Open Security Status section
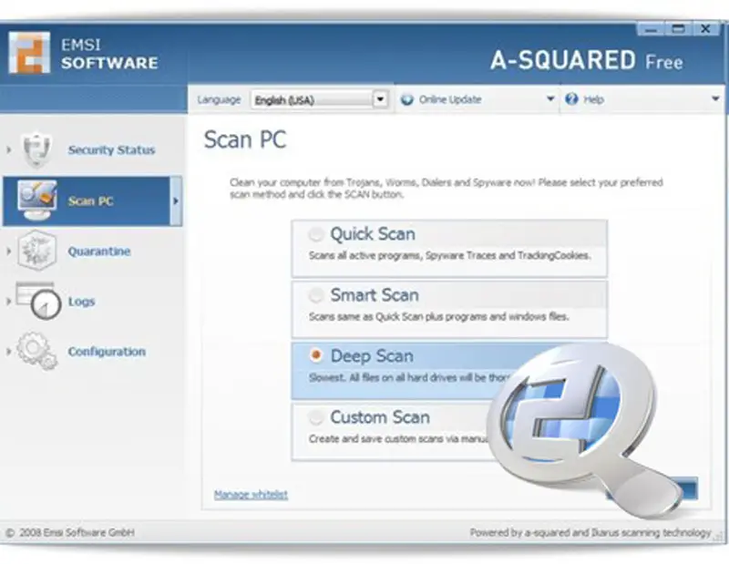The width and height of the screenshot is (729, 564). point(111,149)
